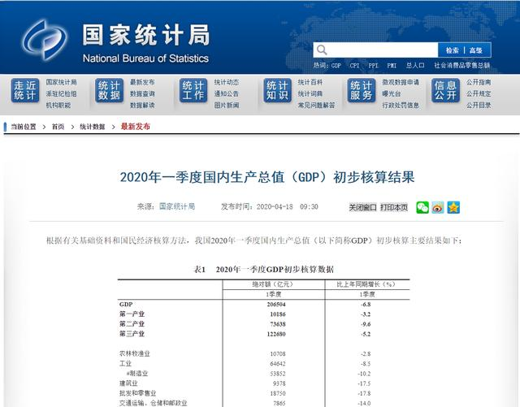Screen dimensions: 520x407
Task: Open 统计动态 menu link
Action: tap(227, 82)
